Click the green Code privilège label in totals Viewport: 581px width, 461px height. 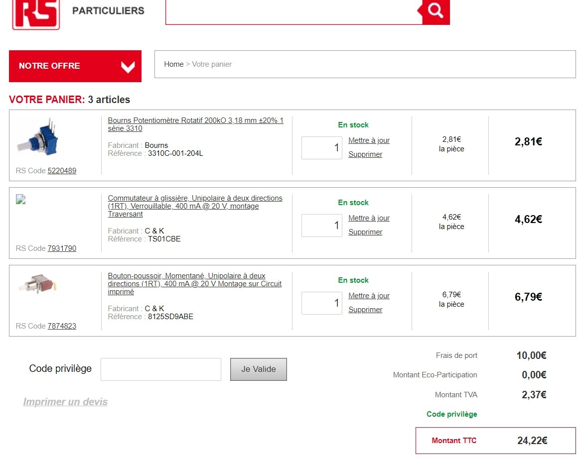451,414
